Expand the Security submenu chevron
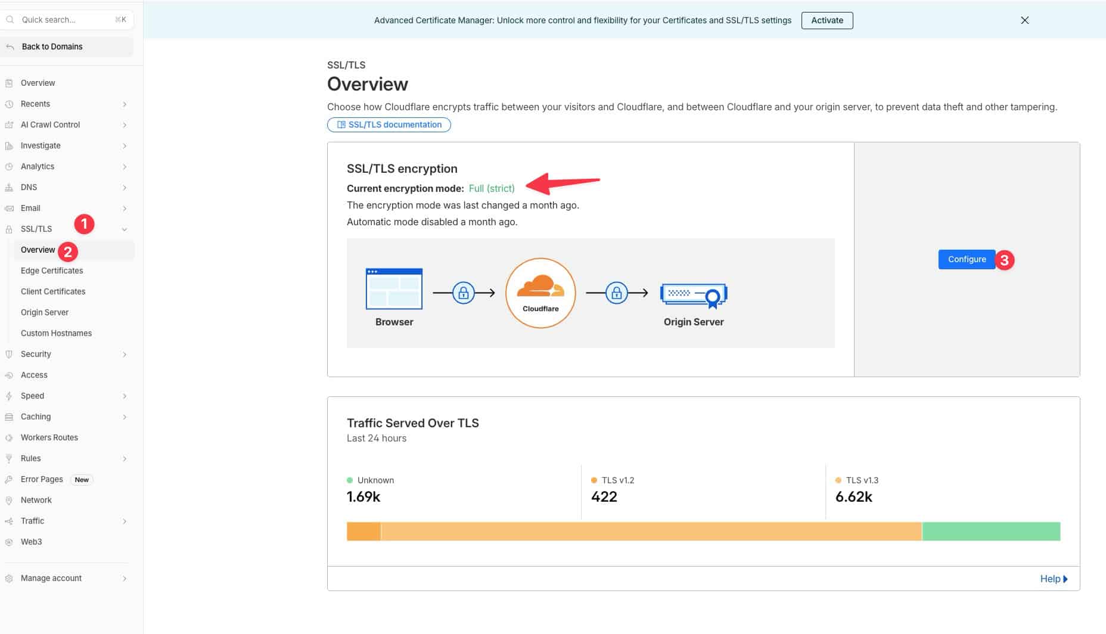This screenshot has height=634, width=1106. 125,354
